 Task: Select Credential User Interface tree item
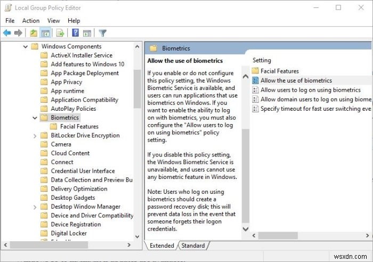point(83,171)
